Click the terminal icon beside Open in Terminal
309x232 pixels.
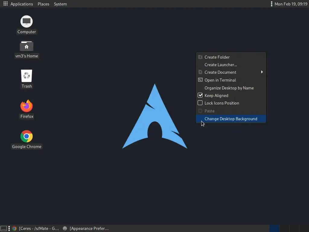(200, 80)
